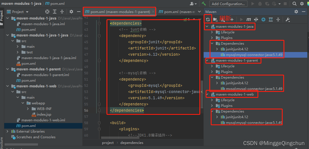Expand WEB-INF folder in Project tree
The image size is (309, 149).
[x=27, y=109]
